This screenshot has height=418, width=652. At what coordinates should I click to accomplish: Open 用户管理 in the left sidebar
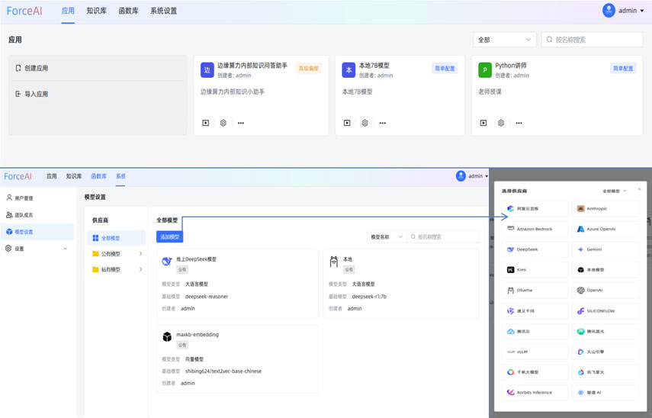[24, 198]
